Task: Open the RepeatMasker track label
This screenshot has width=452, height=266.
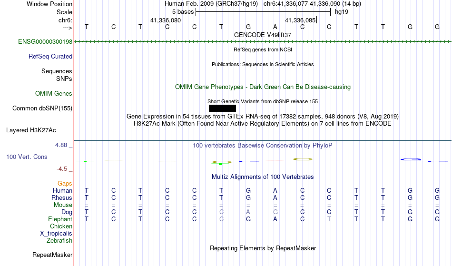Action: (52, 255)
